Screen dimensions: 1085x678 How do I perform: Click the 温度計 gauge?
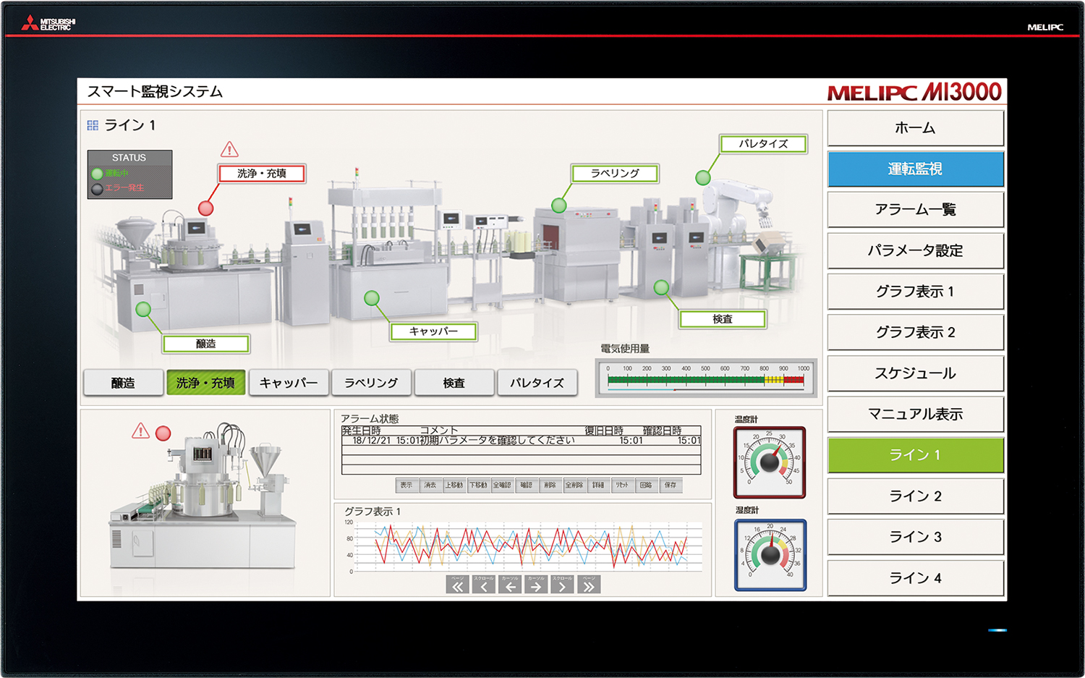click(770, 462)
